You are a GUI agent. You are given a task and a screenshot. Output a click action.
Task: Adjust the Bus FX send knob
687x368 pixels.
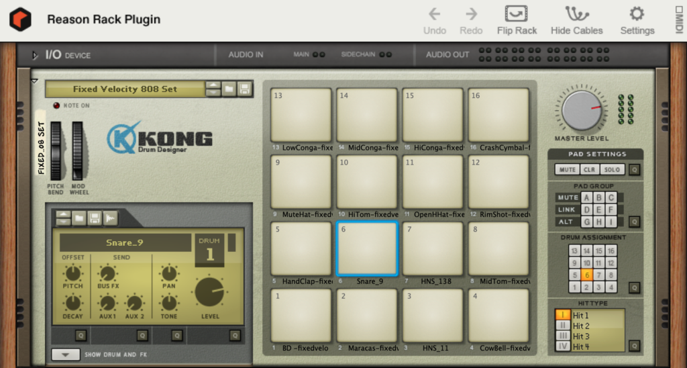click(x=107, y=274)
